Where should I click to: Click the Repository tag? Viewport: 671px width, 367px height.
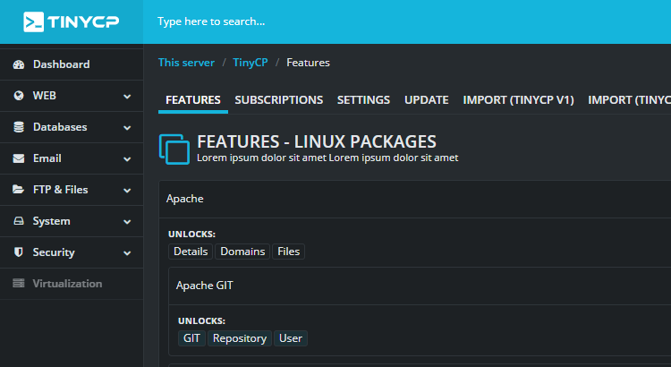240,338
